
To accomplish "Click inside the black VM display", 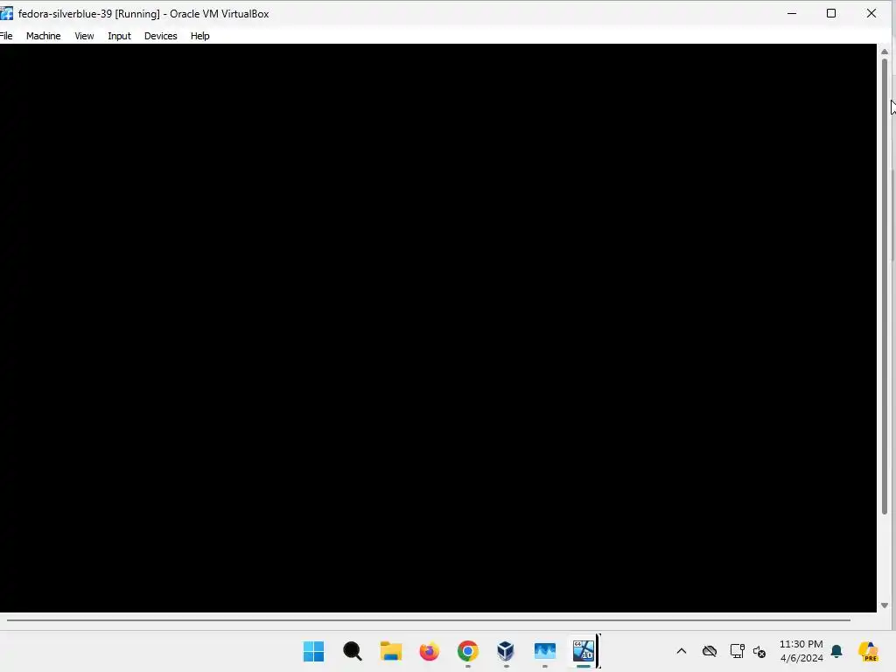I will [438, 328].
